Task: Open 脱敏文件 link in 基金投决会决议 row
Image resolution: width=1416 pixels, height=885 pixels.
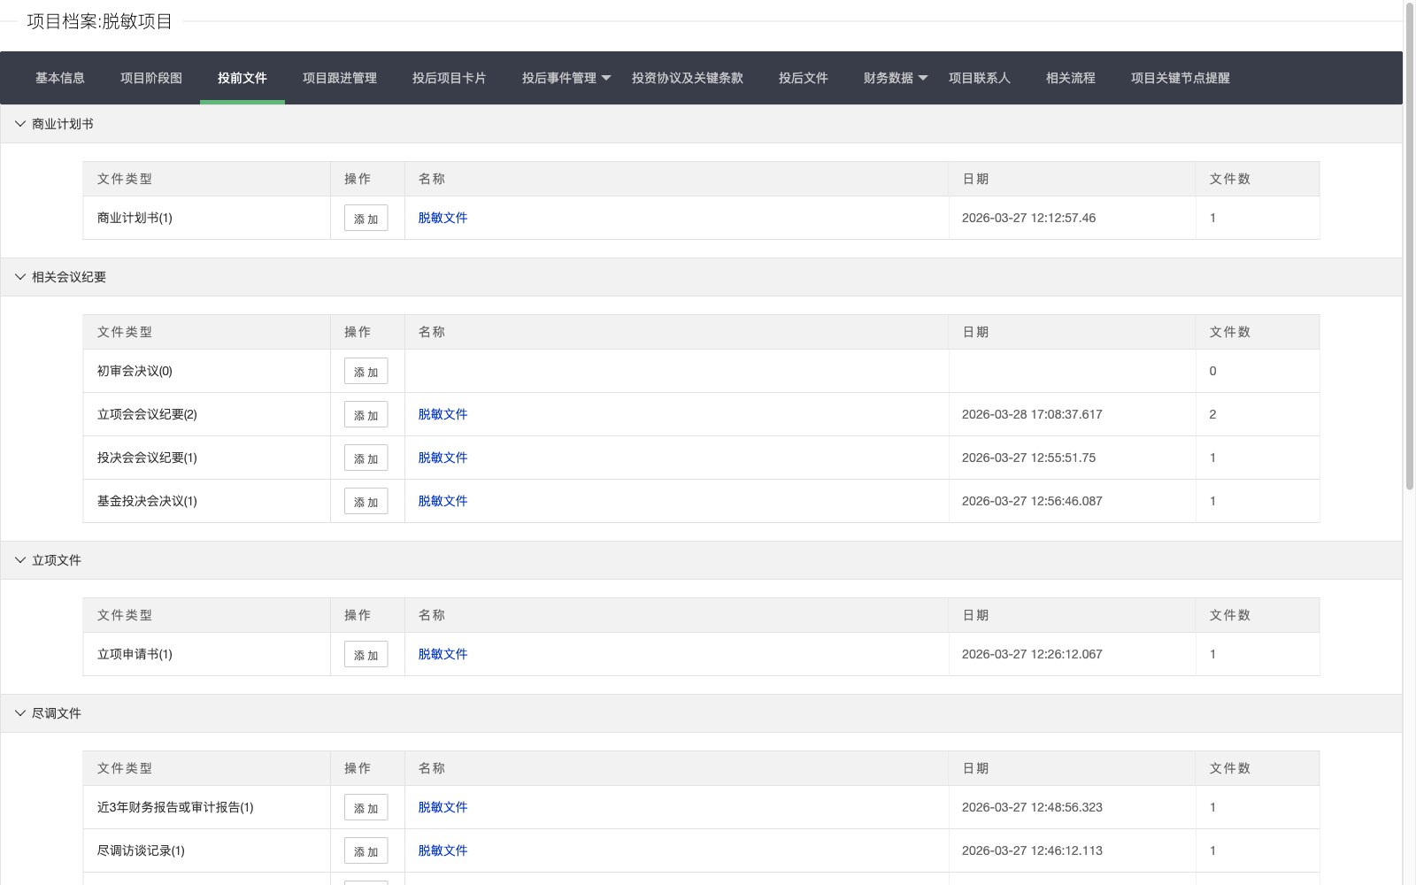Action: (442, 501)
